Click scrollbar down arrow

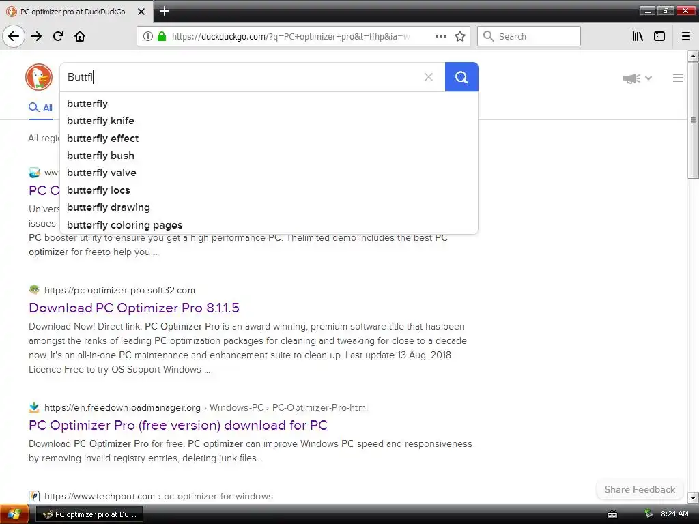693,497
